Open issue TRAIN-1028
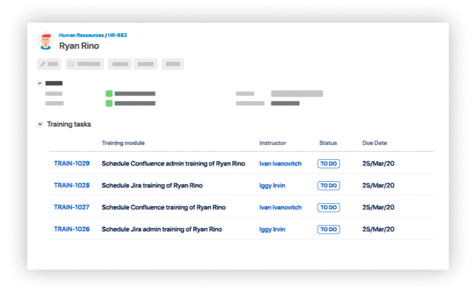475x292 pixels. 72,185
